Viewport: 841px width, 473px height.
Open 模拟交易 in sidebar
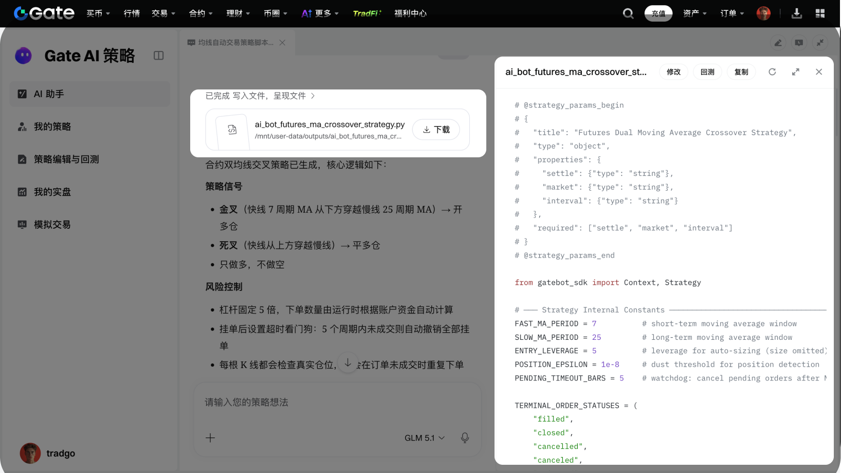90,225
